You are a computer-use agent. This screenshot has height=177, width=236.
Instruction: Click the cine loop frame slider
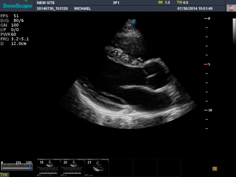17,167
